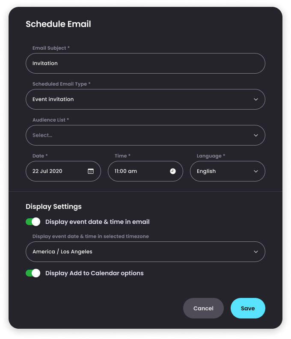Open the Audience List Select... dropdown
Screen dimensions: 291x339
[145, 135]
